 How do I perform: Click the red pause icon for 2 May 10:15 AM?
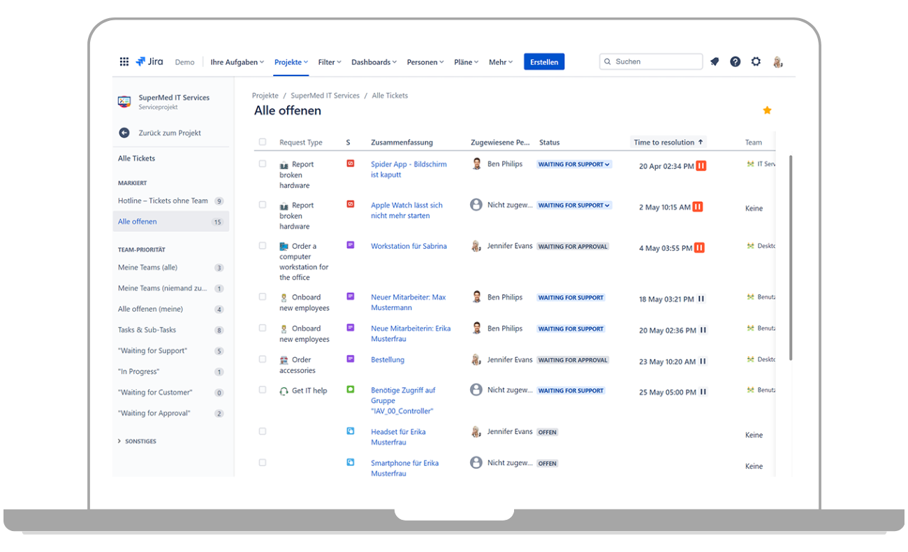tap(698, 207)
